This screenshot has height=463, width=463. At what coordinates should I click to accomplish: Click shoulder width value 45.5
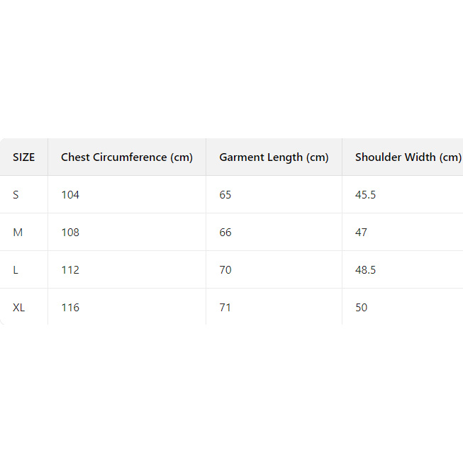coord(365,195)
